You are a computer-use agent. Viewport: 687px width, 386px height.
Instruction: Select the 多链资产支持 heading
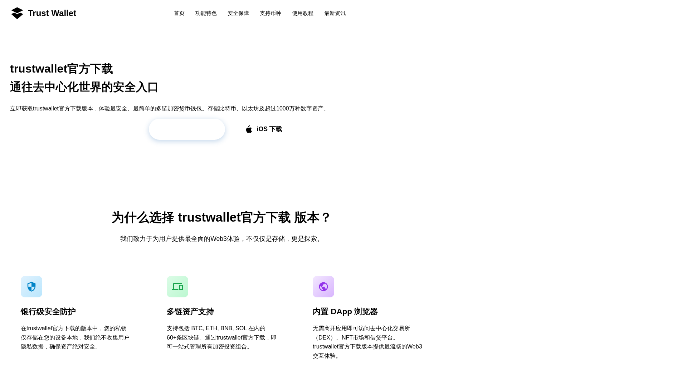pos(190,312)
